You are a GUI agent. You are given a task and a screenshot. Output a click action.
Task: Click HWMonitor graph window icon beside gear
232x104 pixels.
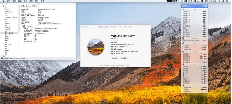[203, 6]
